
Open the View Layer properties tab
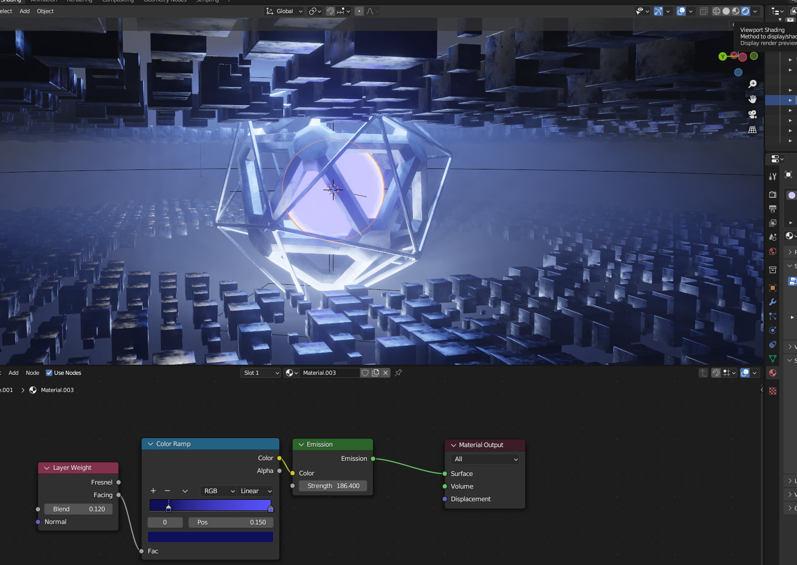pyautogui.click(x=773, y=223)
